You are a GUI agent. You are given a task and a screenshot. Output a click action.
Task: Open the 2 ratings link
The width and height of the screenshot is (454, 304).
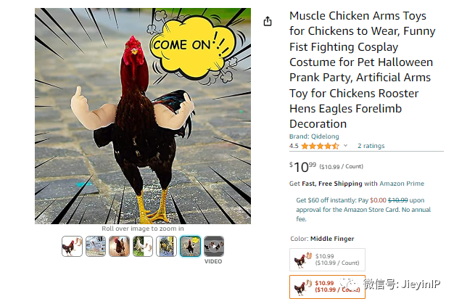[371, 146]
